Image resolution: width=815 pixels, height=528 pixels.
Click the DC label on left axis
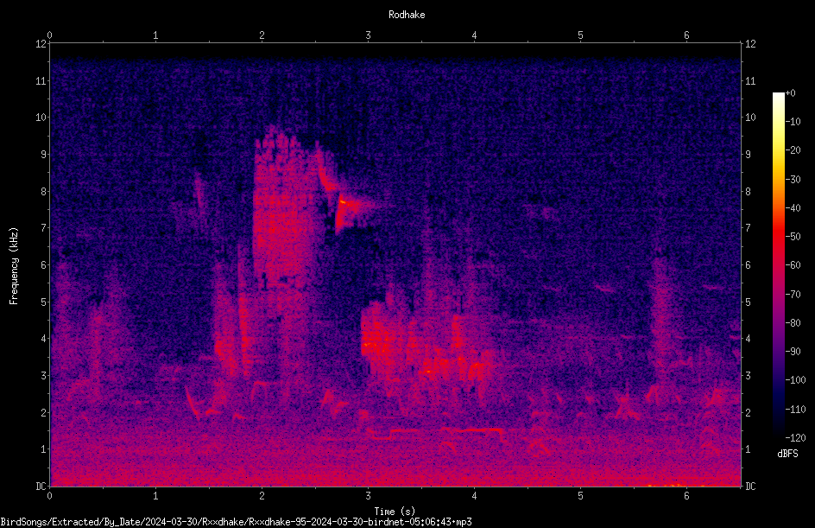(41, 486)
